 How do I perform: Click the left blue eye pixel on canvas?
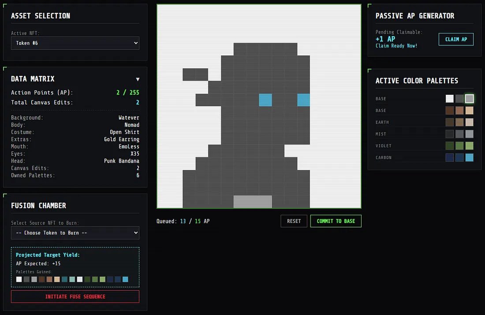pos(265,100)
